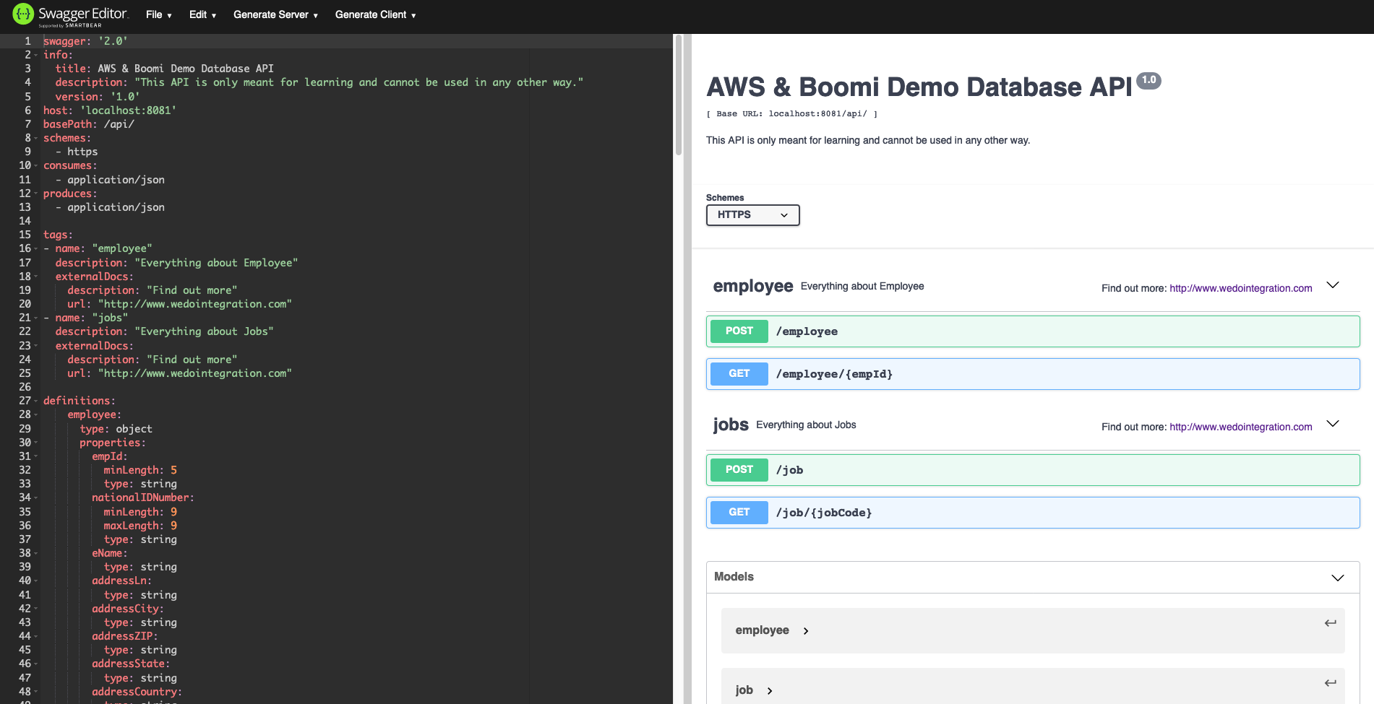Open wedointegration link in jobs section

(1240, 427)
